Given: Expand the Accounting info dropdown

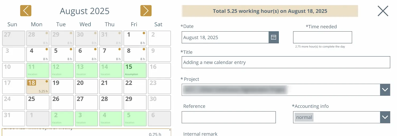Looking at the screenshot, I should click(x=385, y=117).
